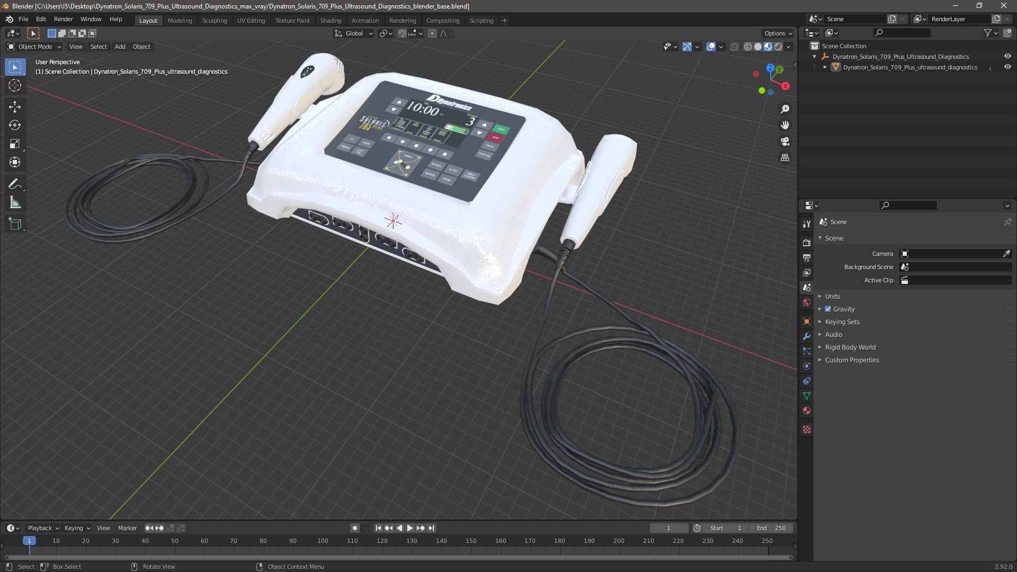Image resolution: width=1017 pixels, height=572 pixels.
Task: Open the Modifier properties wrench tab
Action: pyautogui.click(x=807, y=336)
